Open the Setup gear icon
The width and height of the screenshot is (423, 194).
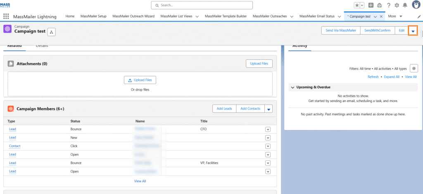pyautogui.click(x=397, y=5)
